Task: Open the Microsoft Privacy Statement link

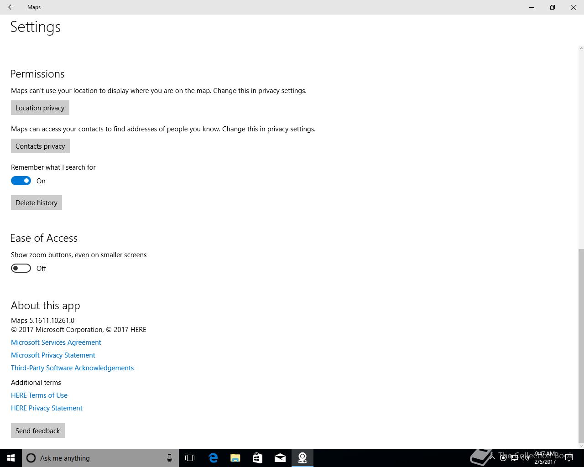Action: (53, 355)
